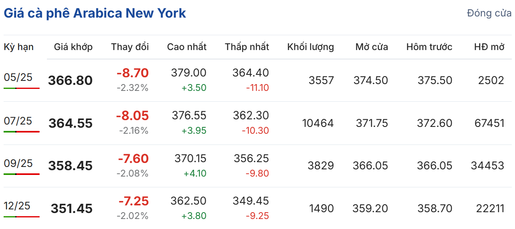Click the 'Cao nhất' column header

click(x=187, y=47)
